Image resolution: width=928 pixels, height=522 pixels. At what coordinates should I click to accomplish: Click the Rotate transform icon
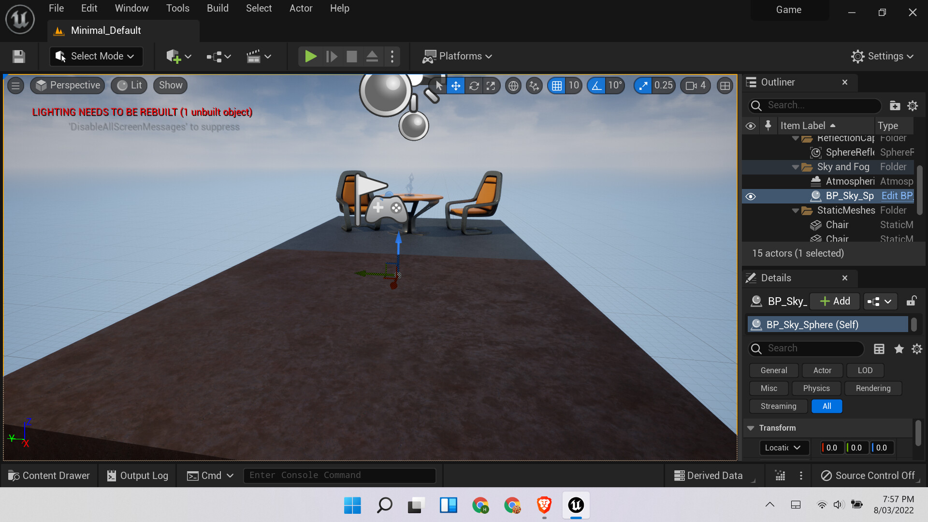[474, 85]
